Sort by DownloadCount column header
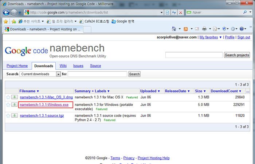 226,91
